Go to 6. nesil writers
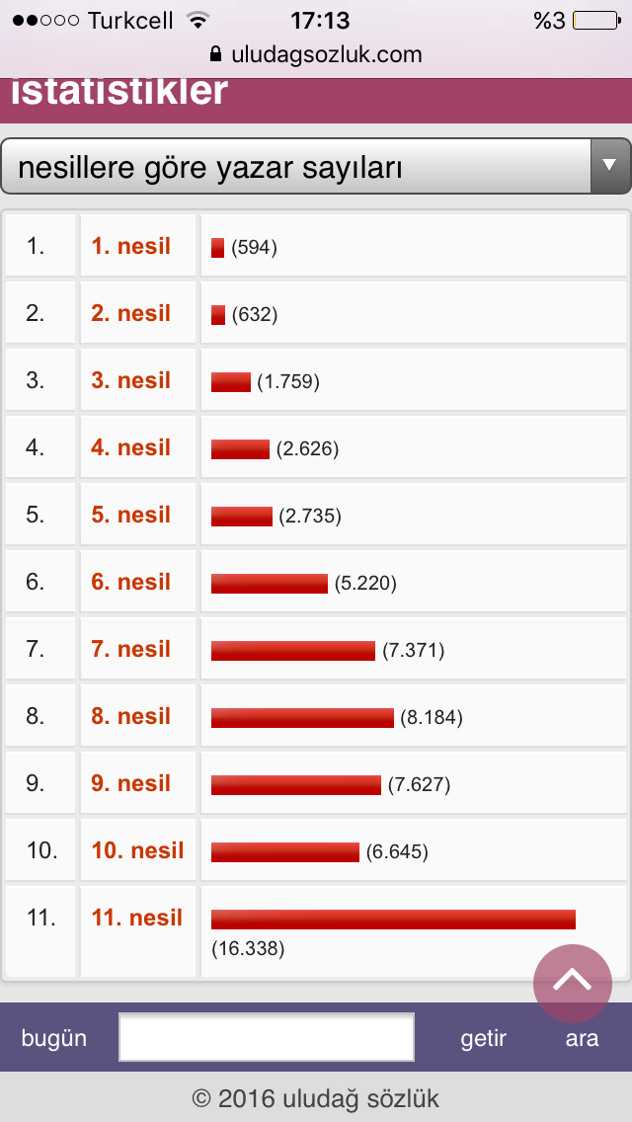 (131, 582)
